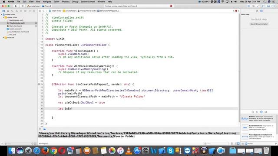Click IBAction connection circle on line 24
This screenshot has height=156, width=278.
39,84
